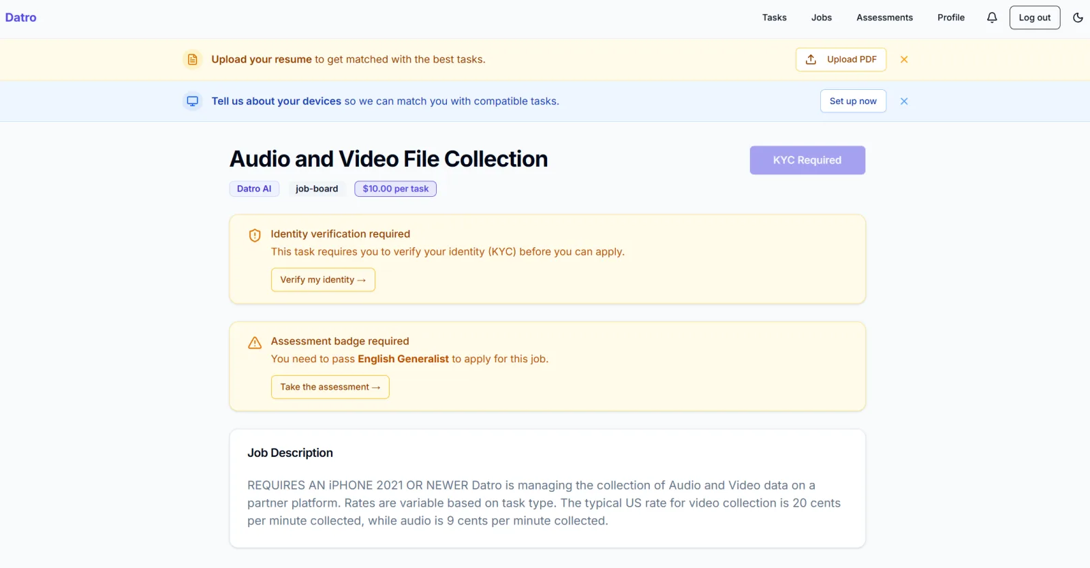Click the Upload PDF button
The height and width of the screenshot is (568, 1090).
point(841,60)
